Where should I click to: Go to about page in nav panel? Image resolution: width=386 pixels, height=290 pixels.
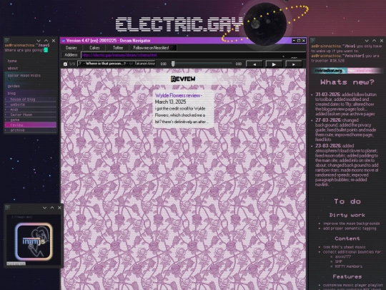13,68
